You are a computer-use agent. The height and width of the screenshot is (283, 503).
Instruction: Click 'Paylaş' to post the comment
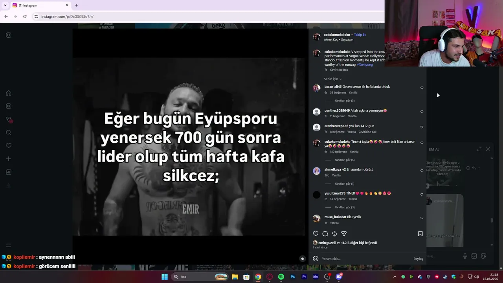[418, 259]
